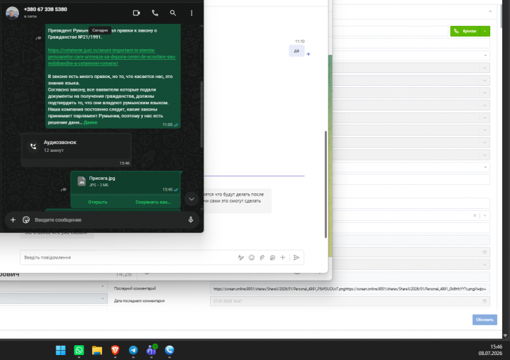Viewport: 510px width, 360px height.
Task: Open the three-dot chat menu
Action: [192, 13]
